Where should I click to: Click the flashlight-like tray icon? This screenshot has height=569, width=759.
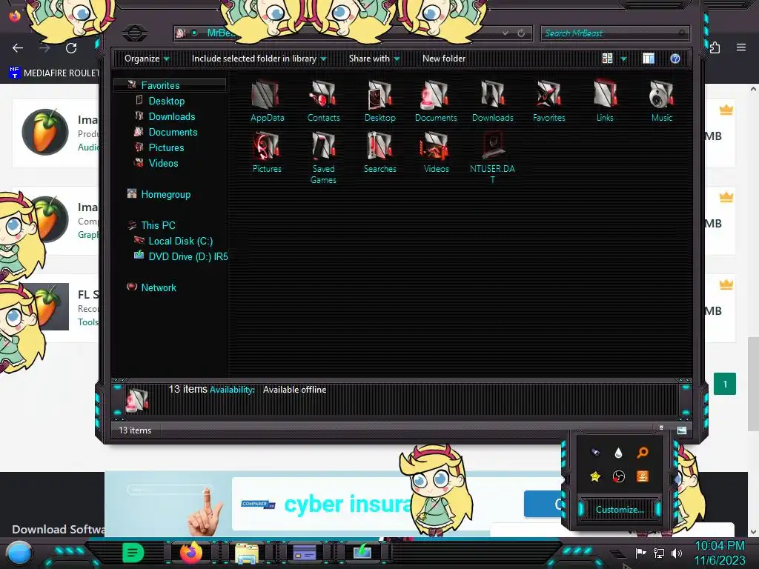(x=595, y=453)
